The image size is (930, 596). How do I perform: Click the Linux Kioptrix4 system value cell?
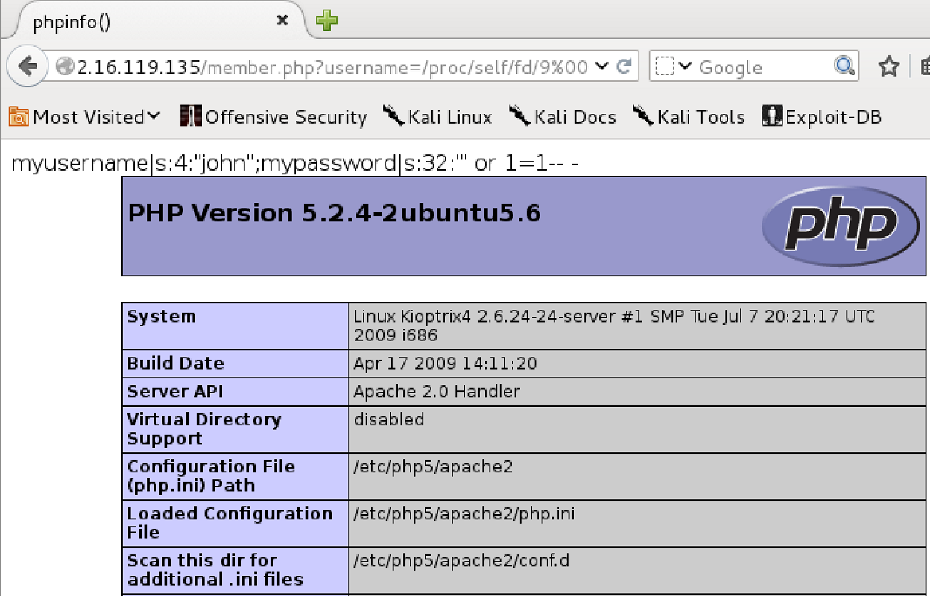pyautogui.click(x=636, y=326)
